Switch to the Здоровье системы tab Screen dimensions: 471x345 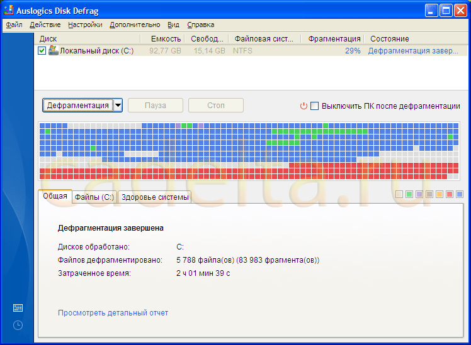155,197
